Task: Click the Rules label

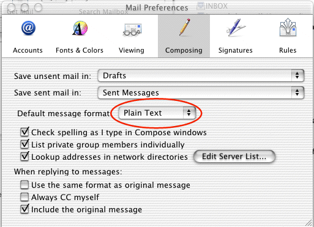Action: pyautogui.click(x=288, y=50)
